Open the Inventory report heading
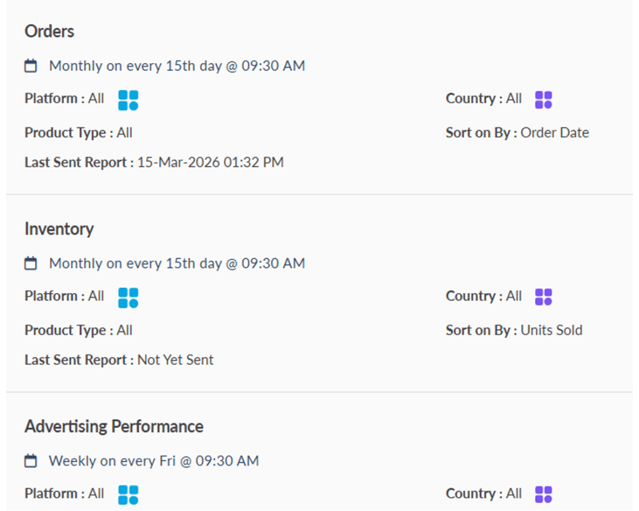This screenshot has height=511, width=639. (59, 229)
